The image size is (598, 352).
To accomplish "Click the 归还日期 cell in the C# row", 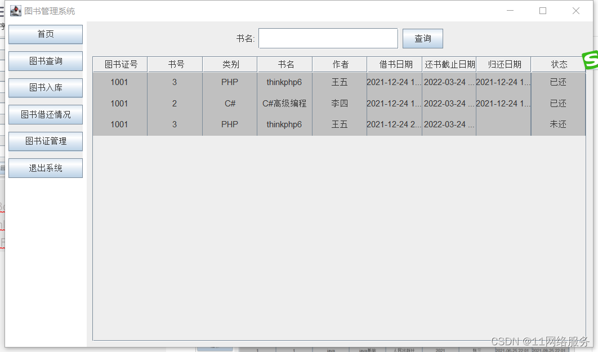I will pyautogui.click(x=503, y=104).
